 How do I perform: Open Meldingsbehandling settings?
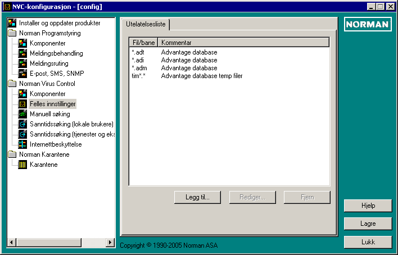(56, 53)
